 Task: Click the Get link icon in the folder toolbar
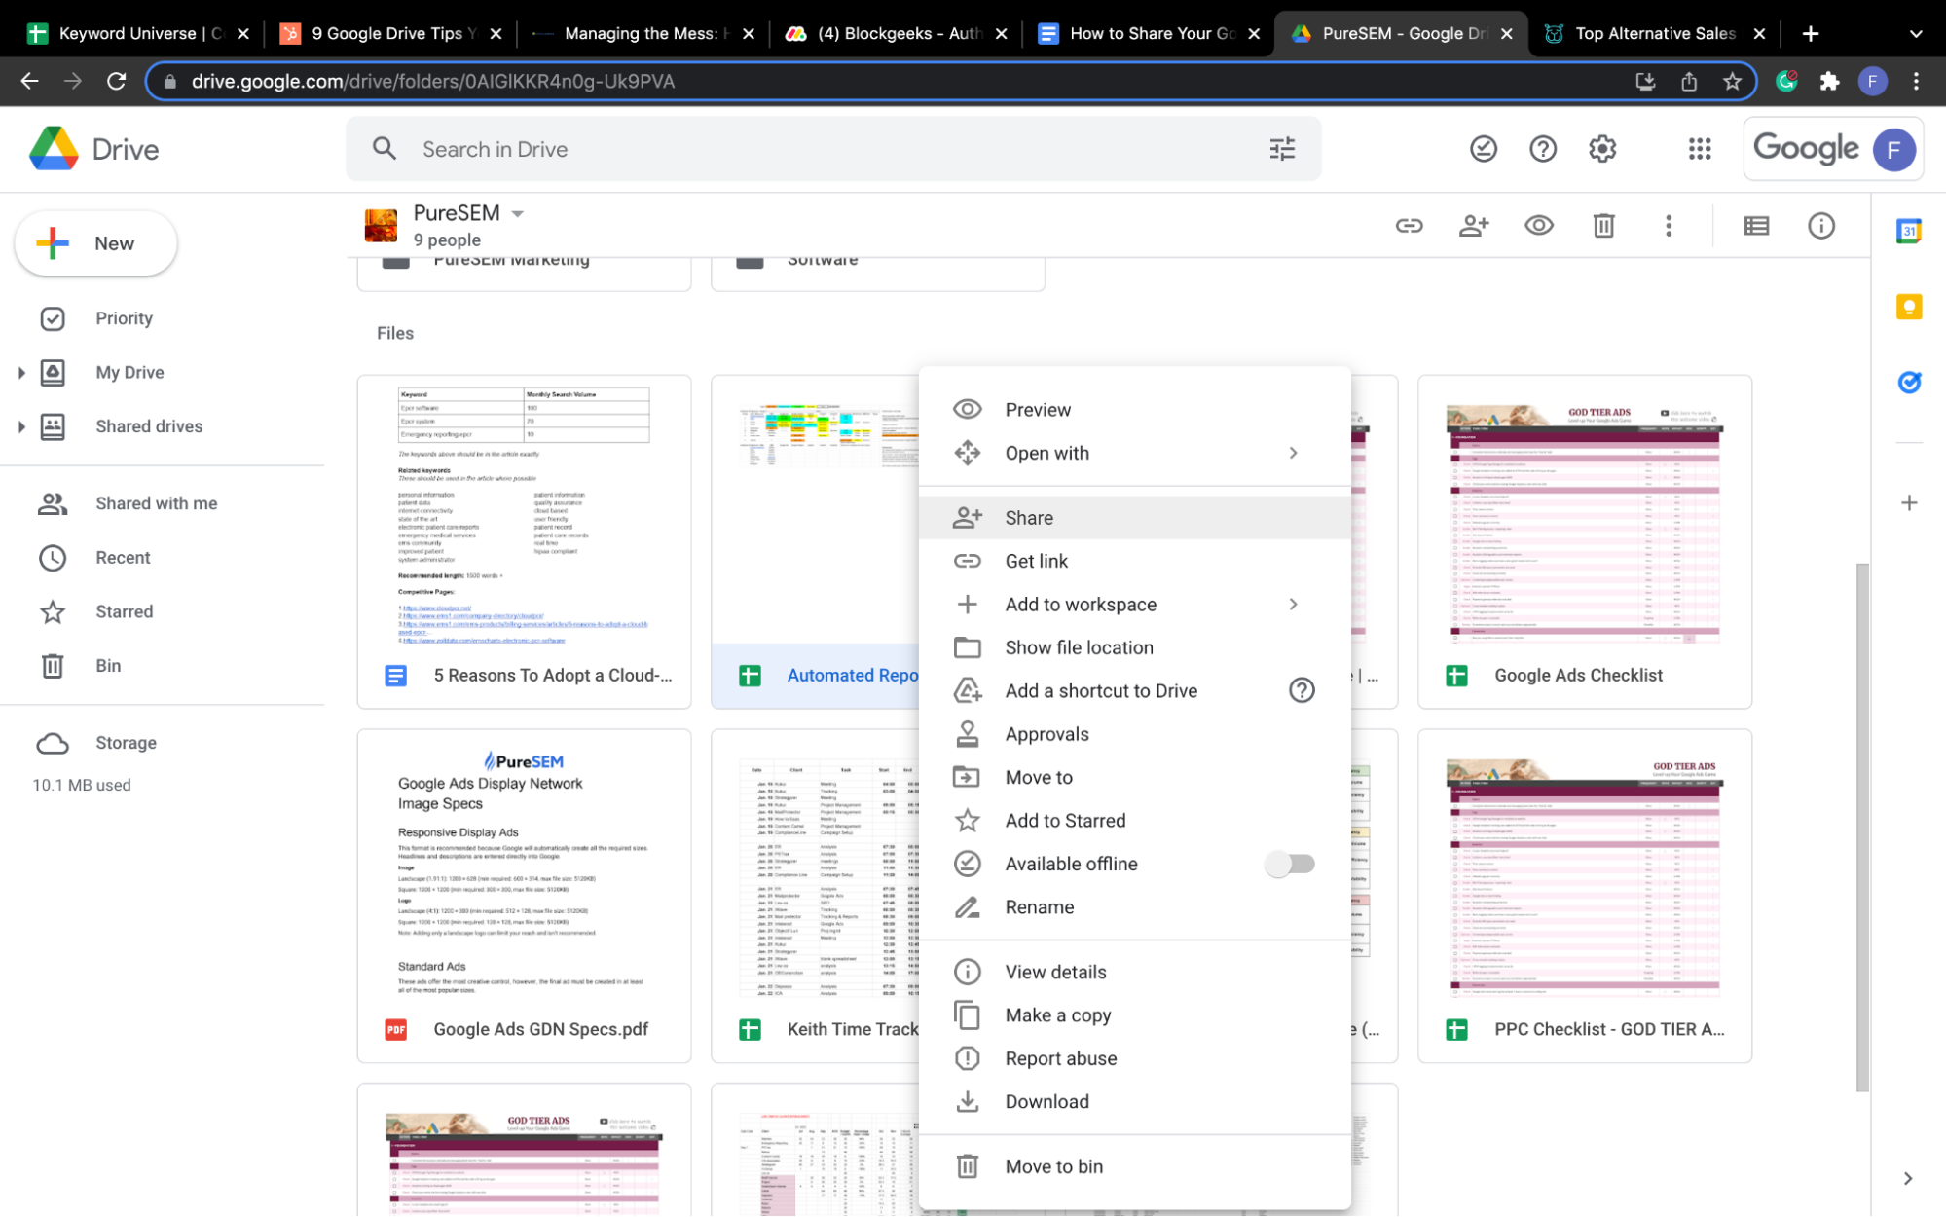pyautogui.click(x=1409, y=226)
